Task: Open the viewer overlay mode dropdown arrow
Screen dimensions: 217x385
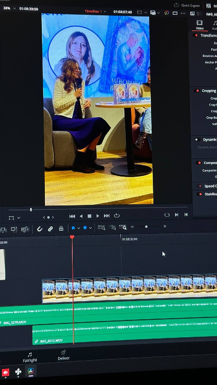Action: click(x=19, y=218)
